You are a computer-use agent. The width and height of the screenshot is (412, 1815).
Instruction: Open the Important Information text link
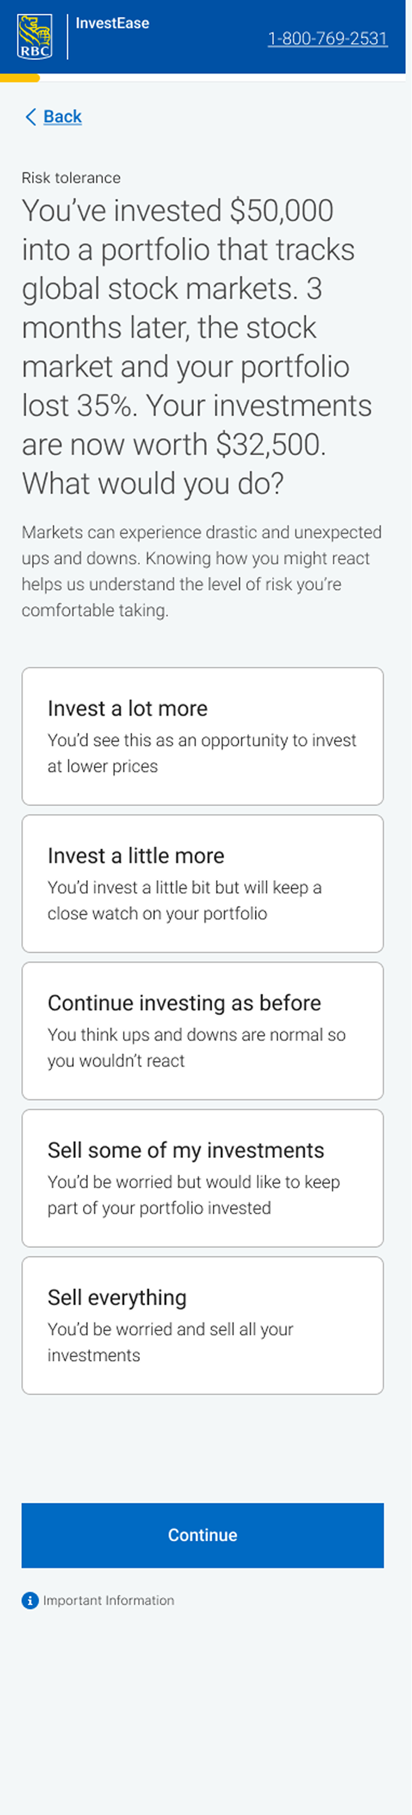108,1601
